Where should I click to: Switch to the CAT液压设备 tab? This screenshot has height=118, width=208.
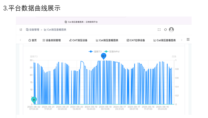pyautogui.click(x=78, y=40)
